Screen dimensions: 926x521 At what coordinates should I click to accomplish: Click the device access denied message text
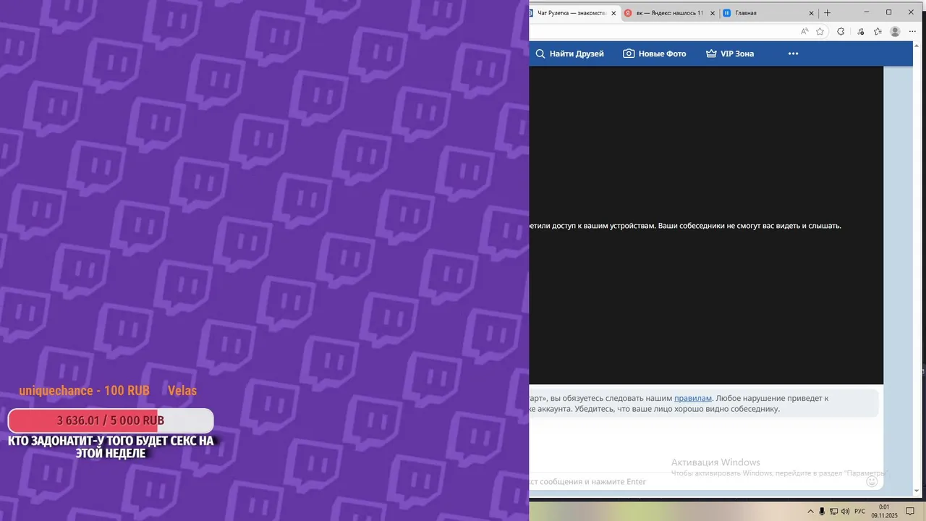(685, 226)
